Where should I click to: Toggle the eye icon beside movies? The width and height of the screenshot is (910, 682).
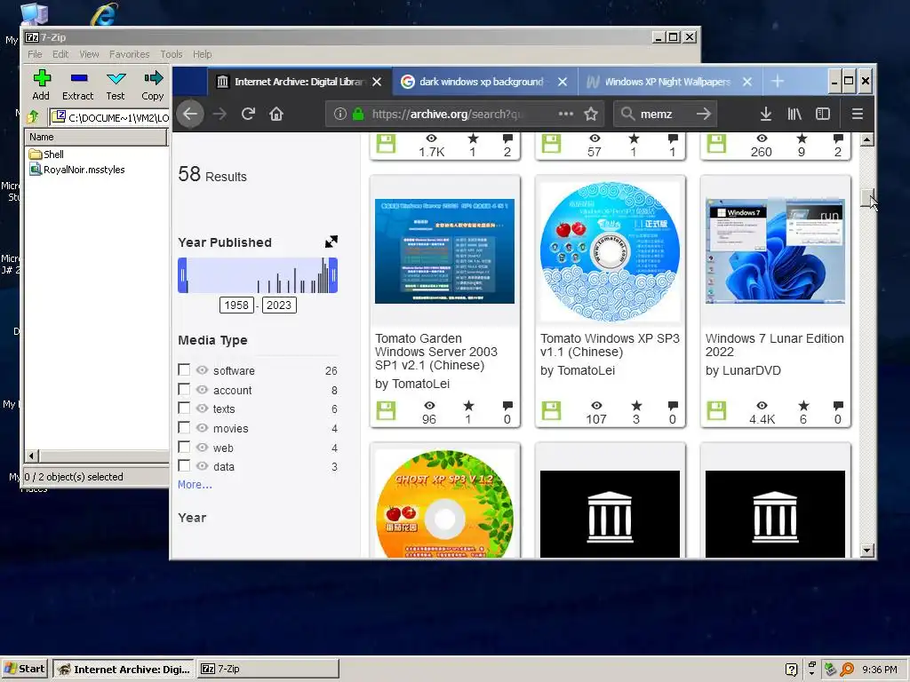202,428
